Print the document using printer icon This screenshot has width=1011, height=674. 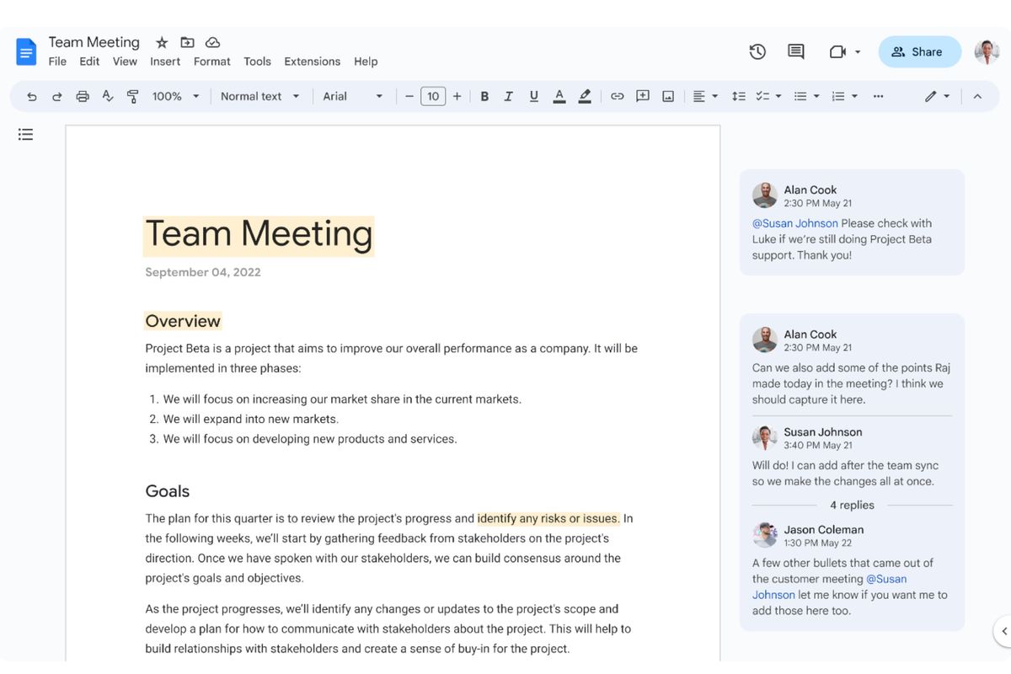[83, 97]
